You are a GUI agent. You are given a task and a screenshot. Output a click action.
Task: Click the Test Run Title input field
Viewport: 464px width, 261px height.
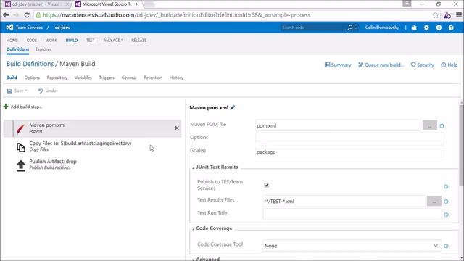pyautogui.click(x=352, y=214)
